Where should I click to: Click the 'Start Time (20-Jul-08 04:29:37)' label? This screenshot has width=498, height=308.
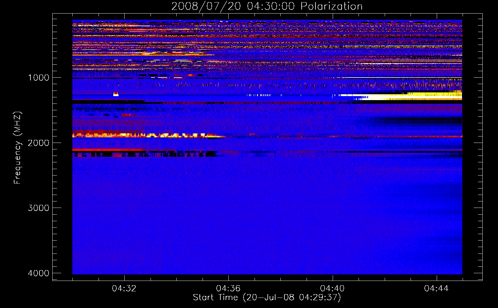coord(267,298)
